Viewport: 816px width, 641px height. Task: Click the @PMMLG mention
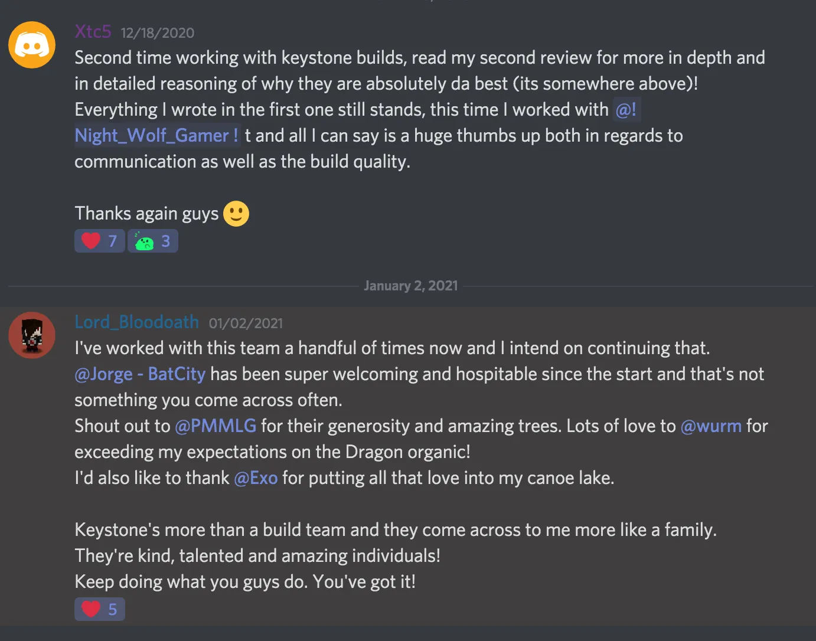216,426
